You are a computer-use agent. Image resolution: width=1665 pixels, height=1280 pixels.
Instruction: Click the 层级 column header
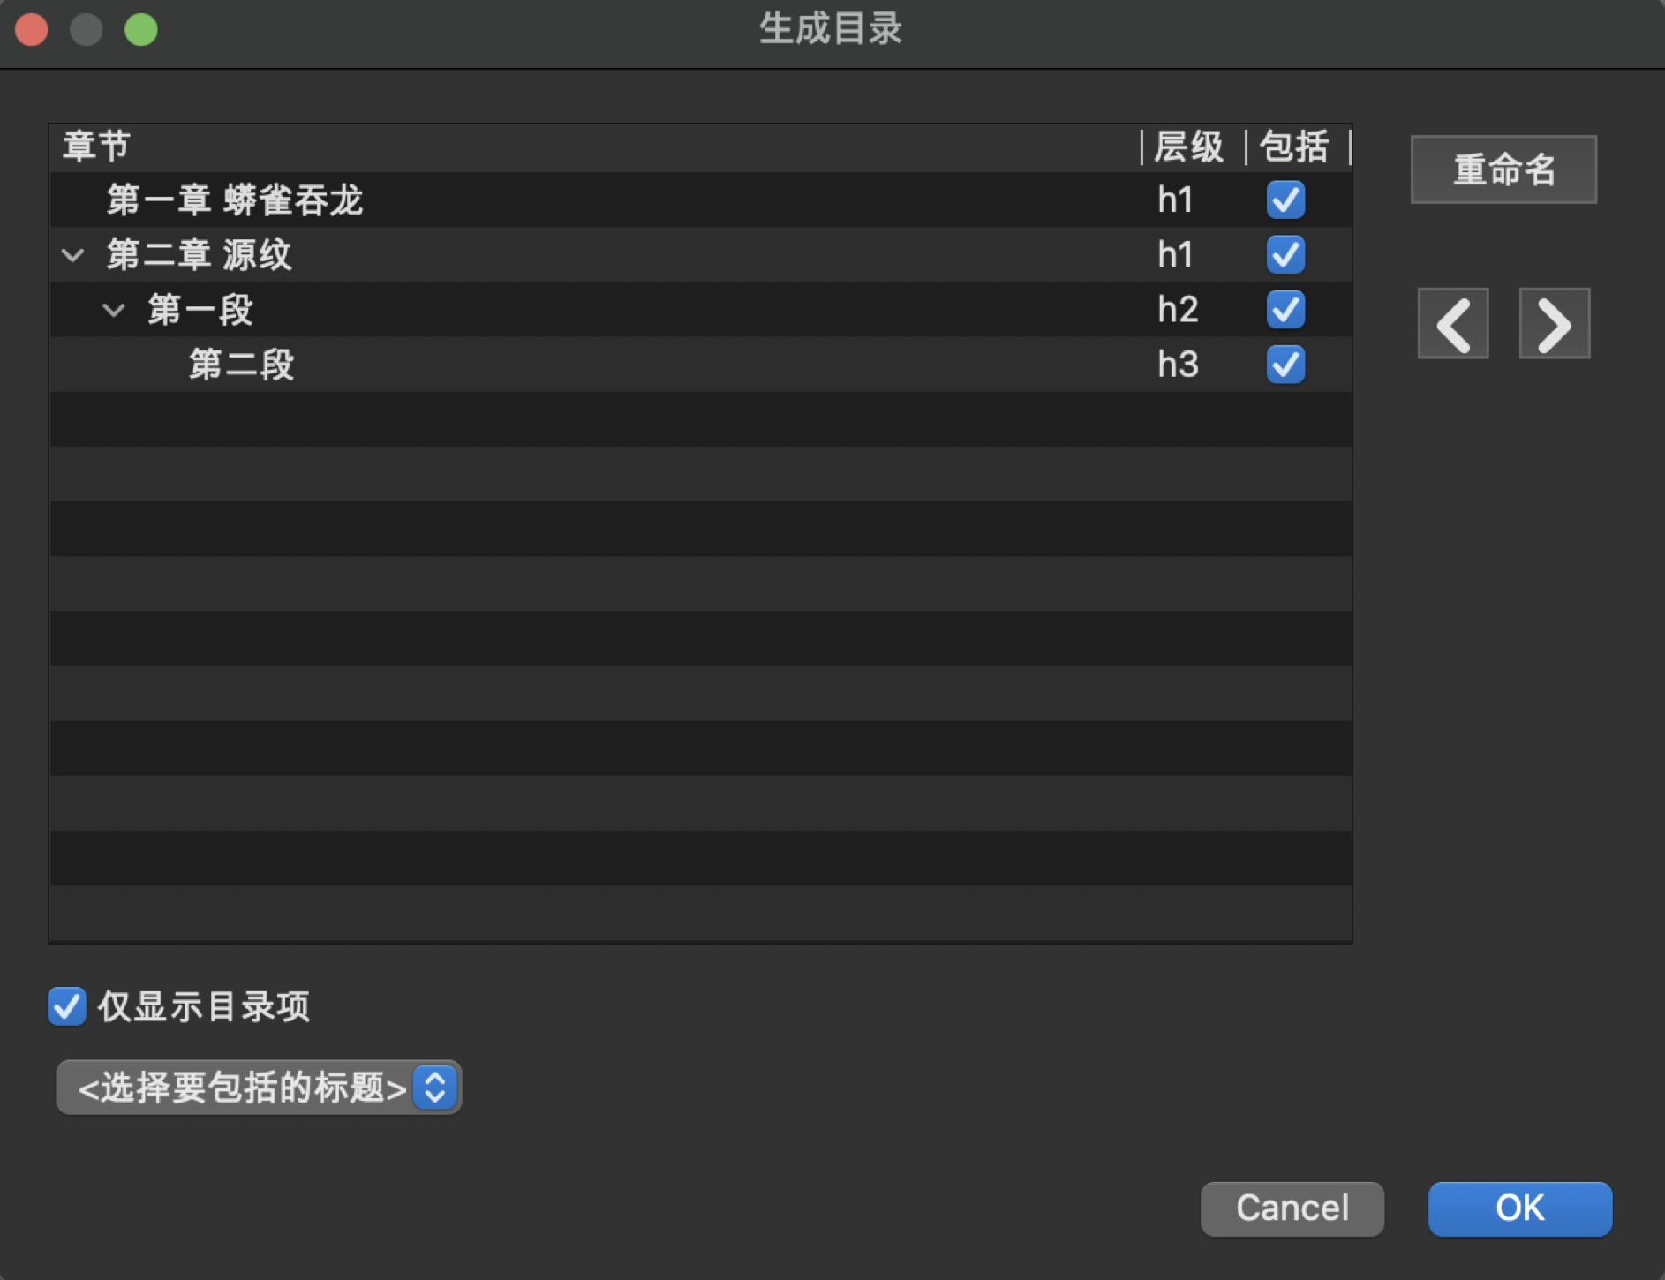(x=1187, y=145)
